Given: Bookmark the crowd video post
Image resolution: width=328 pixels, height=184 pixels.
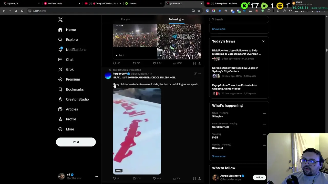Looking at the screenshot, I should (194, 63).
